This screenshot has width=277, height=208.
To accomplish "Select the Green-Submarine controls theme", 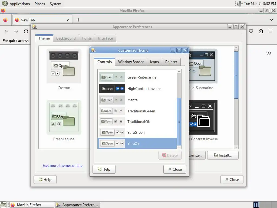I will (x=137, y=77).
